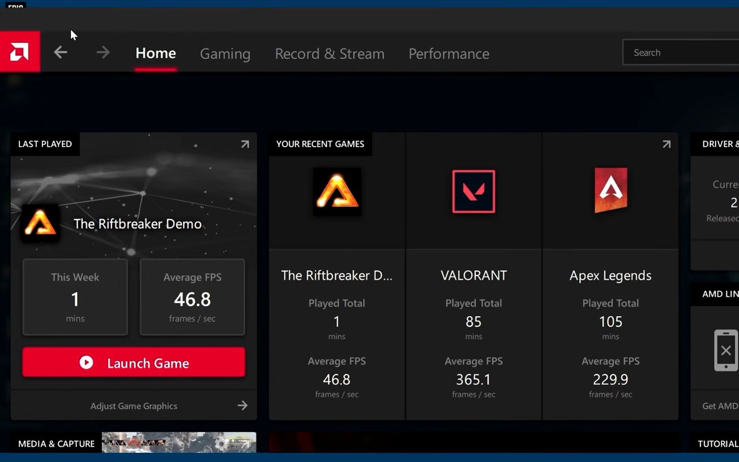Click the Launch Game button

pyautogui.click(x=134, y=362)
